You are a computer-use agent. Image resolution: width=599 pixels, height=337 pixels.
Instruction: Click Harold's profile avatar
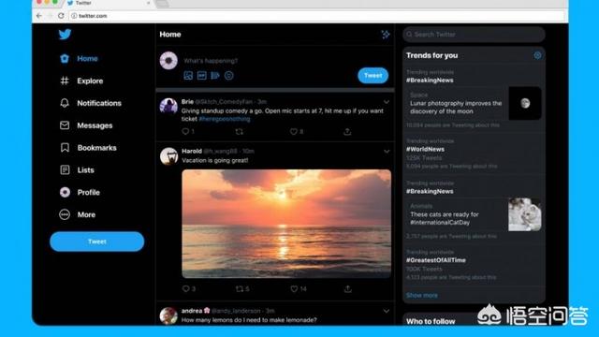168,156
